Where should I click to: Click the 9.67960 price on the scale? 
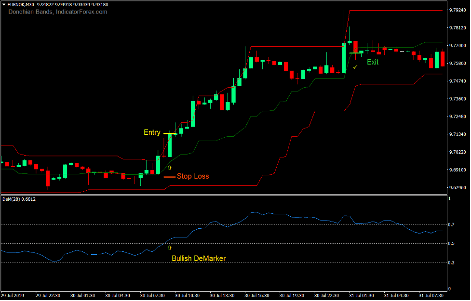[456, 187]
